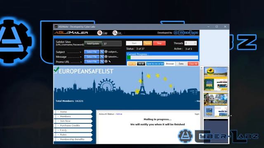Click Select File for Promo URL
Screen dimensions: 264x148
coord(92,62)
